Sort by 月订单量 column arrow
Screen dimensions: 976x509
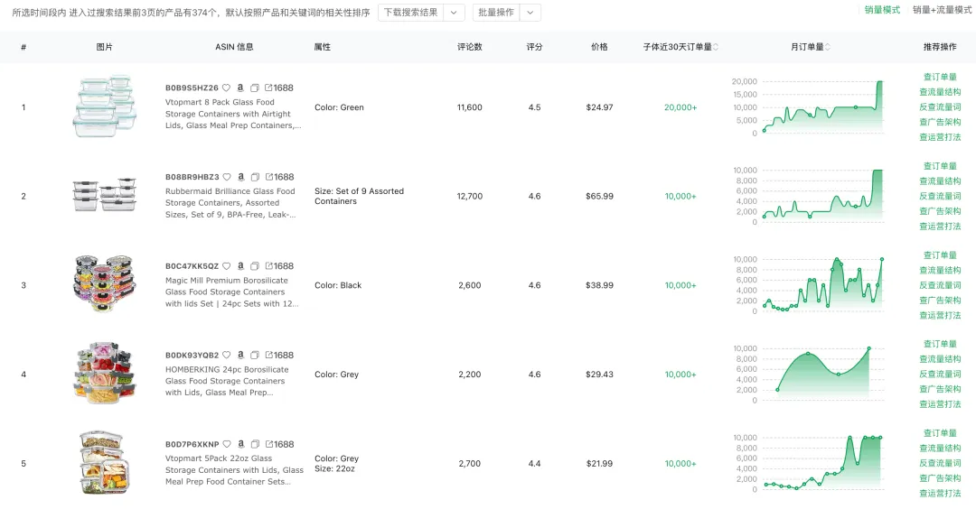click(827, 47)
